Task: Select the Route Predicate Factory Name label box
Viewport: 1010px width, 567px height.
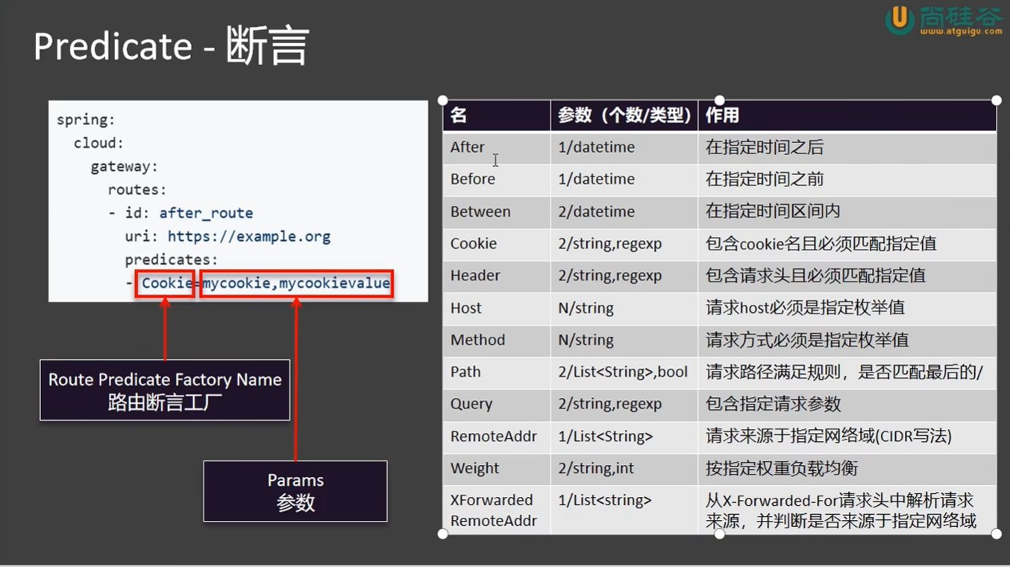Action: coord(165,390)
